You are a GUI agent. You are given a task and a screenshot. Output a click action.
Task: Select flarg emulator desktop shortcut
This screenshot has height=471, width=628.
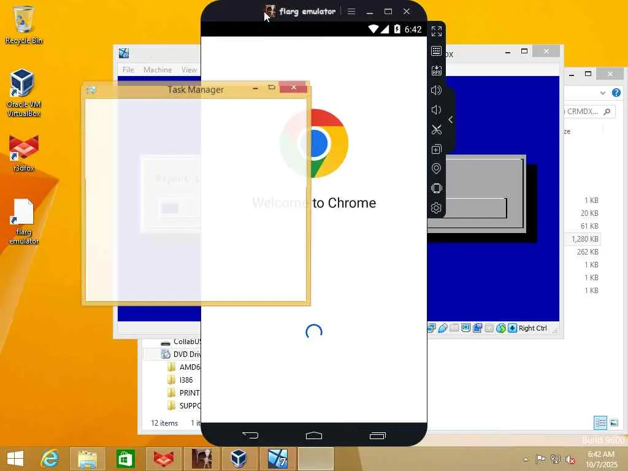24,221
